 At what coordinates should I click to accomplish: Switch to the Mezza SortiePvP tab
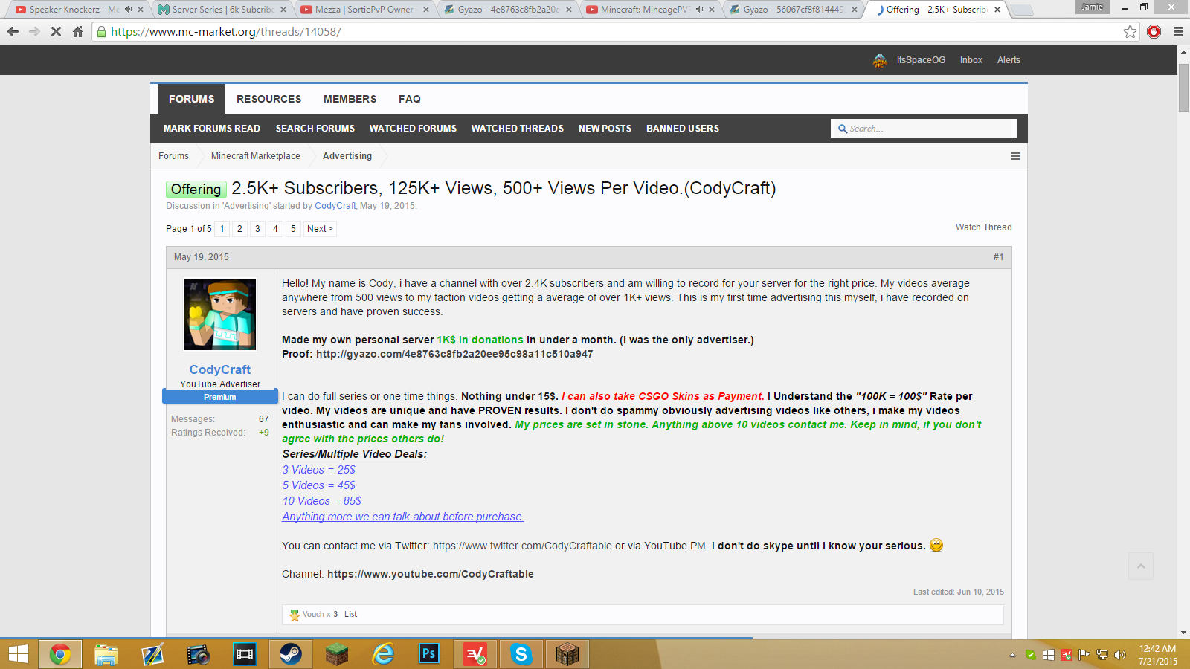click(x=364, y=10)
